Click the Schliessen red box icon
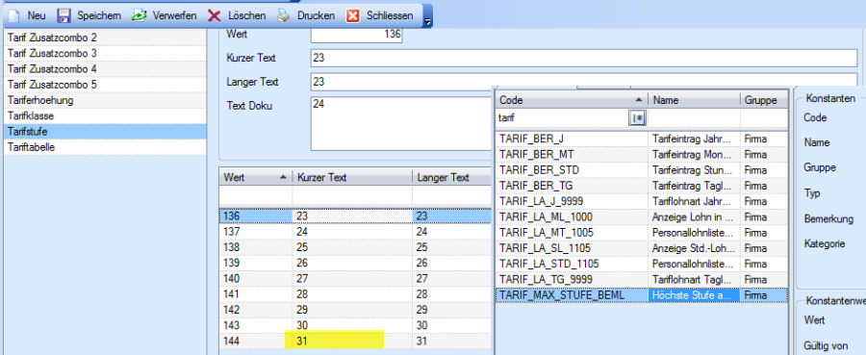Screen dimensions: 866x355 point(353,16)
